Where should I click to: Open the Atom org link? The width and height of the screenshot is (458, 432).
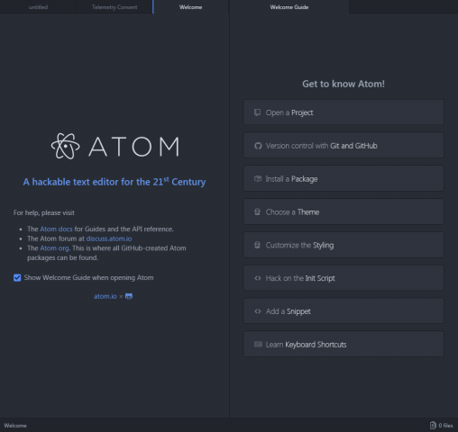[x=54, y=248]
